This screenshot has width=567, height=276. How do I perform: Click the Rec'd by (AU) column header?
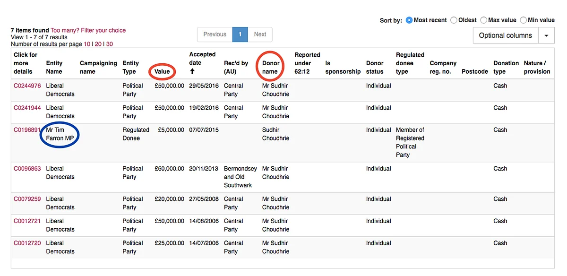tap(236, 67)
